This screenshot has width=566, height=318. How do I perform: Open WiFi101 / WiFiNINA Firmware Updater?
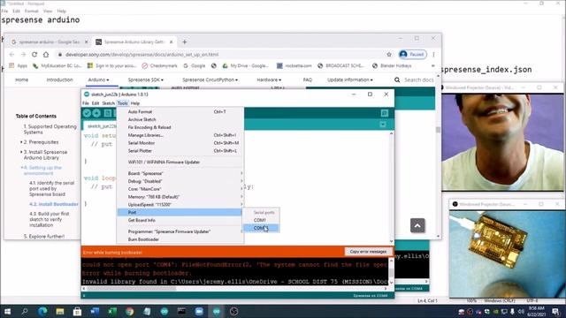(180, 162)
